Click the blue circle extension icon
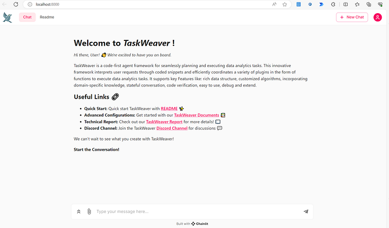 click(310, 4)
